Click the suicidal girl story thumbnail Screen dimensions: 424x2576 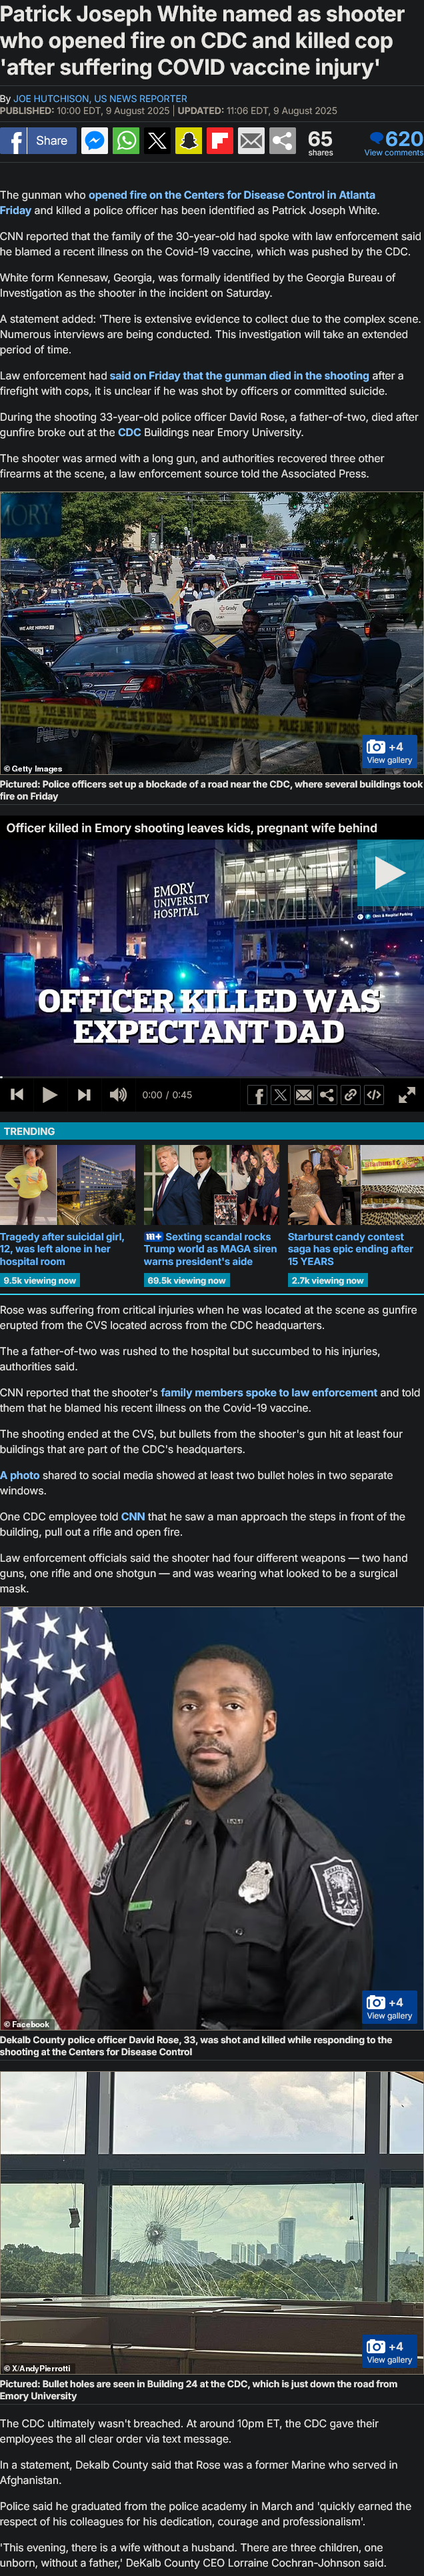[67, 1185]
